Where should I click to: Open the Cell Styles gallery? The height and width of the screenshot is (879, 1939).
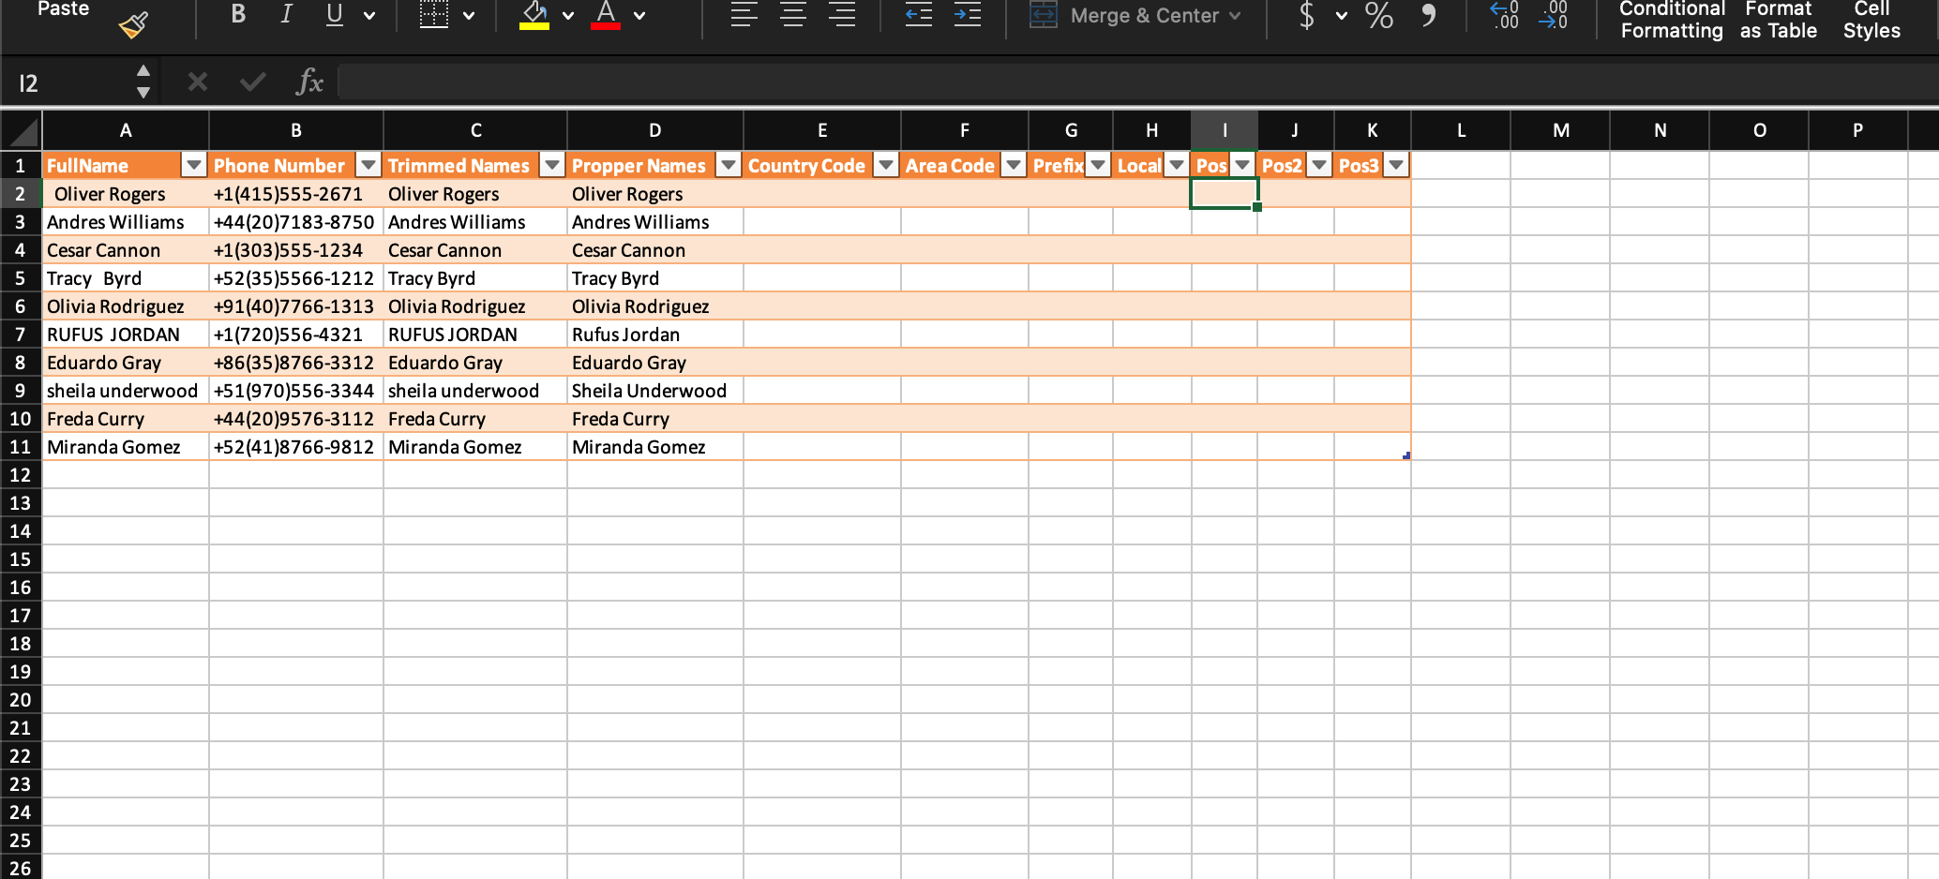pyautogui.click(x=1871, y=21)
